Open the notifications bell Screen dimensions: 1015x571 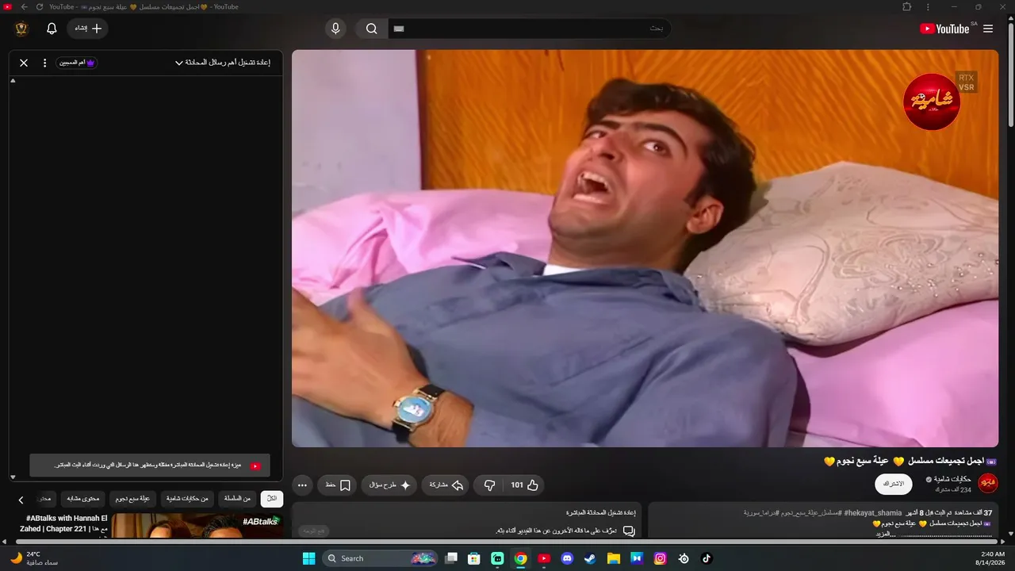click(52, 29)
